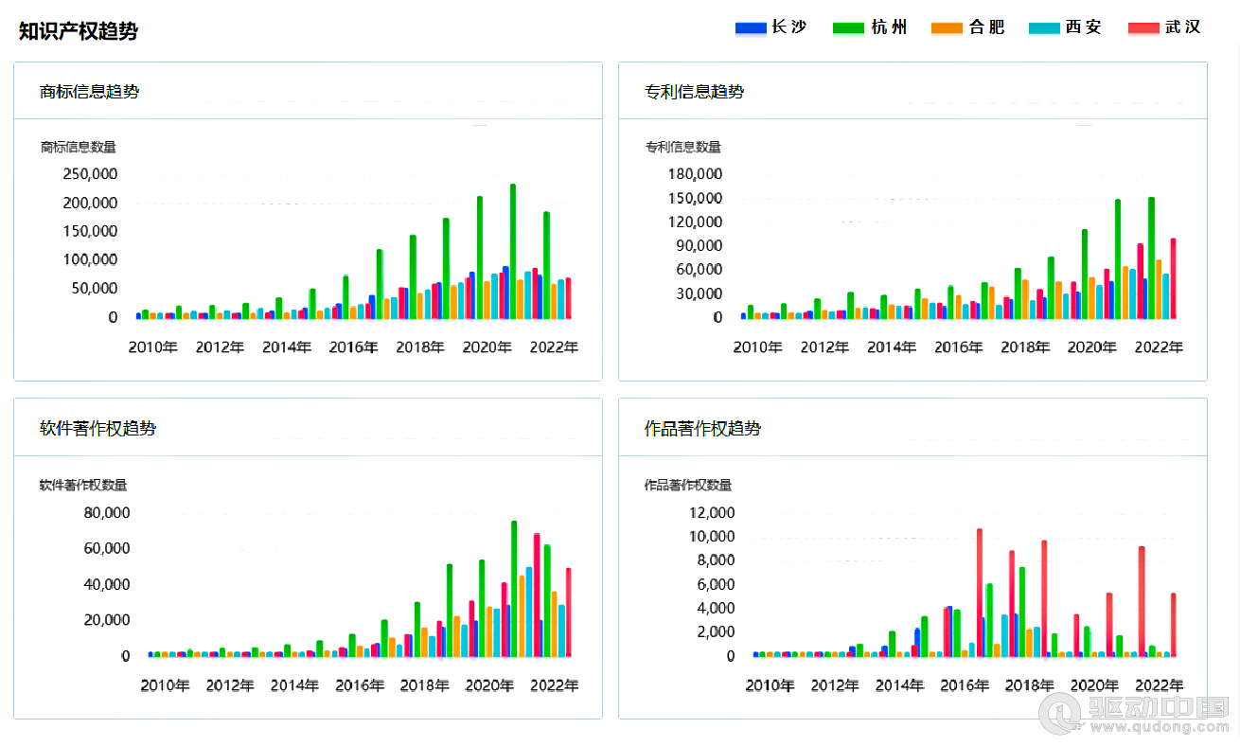Viewport: 1240px width, 746px height.
Task: Click the 专利信息趋势 panel heading
Action: pos(695,92)
